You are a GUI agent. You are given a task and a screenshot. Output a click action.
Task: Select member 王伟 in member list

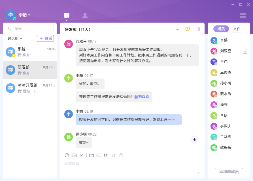[x=229, y=62]
